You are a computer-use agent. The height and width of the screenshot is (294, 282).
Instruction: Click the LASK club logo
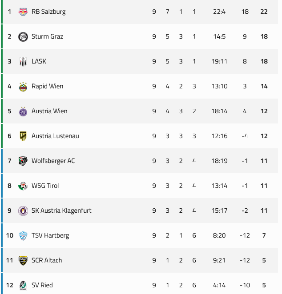pyautogui.click(x=23, y=61)
